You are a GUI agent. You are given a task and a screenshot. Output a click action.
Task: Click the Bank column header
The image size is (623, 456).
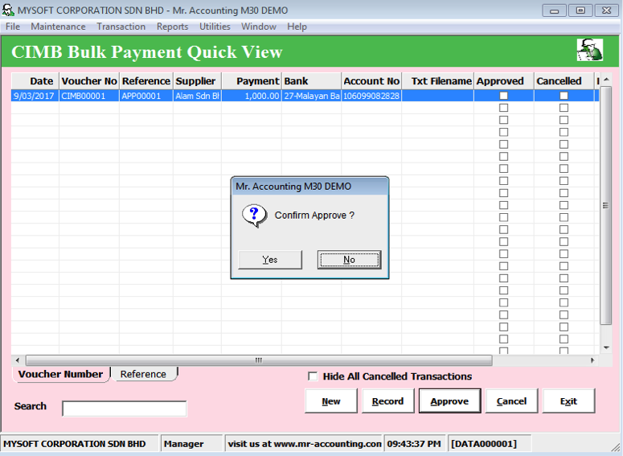click(x=312, y=81)
